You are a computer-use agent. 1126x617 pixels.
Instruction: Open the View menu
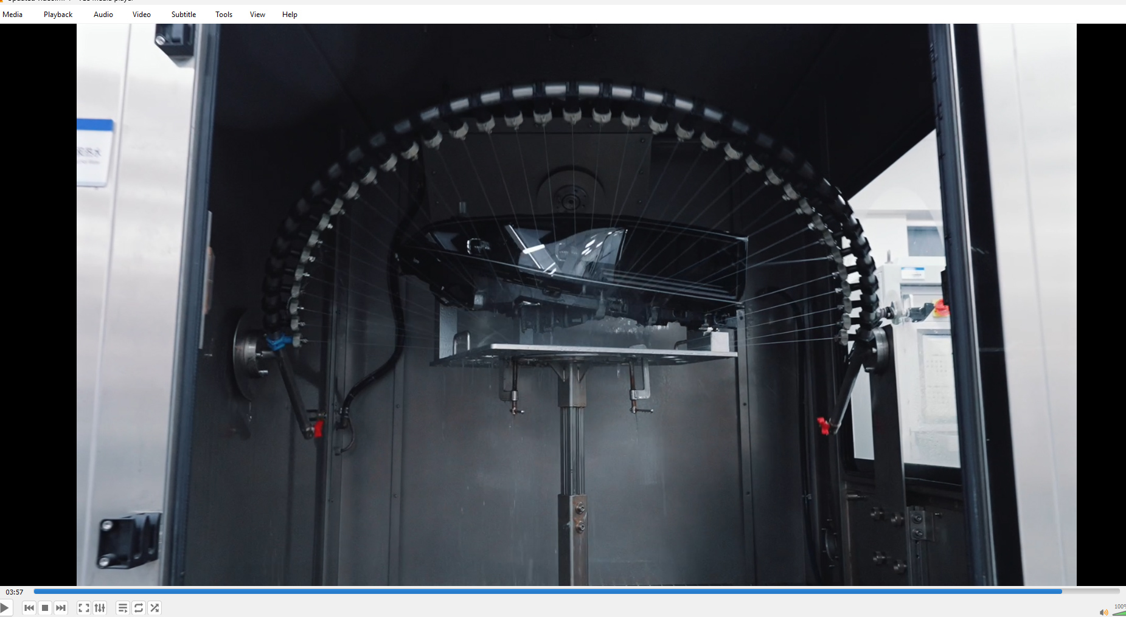click(257, 15)
